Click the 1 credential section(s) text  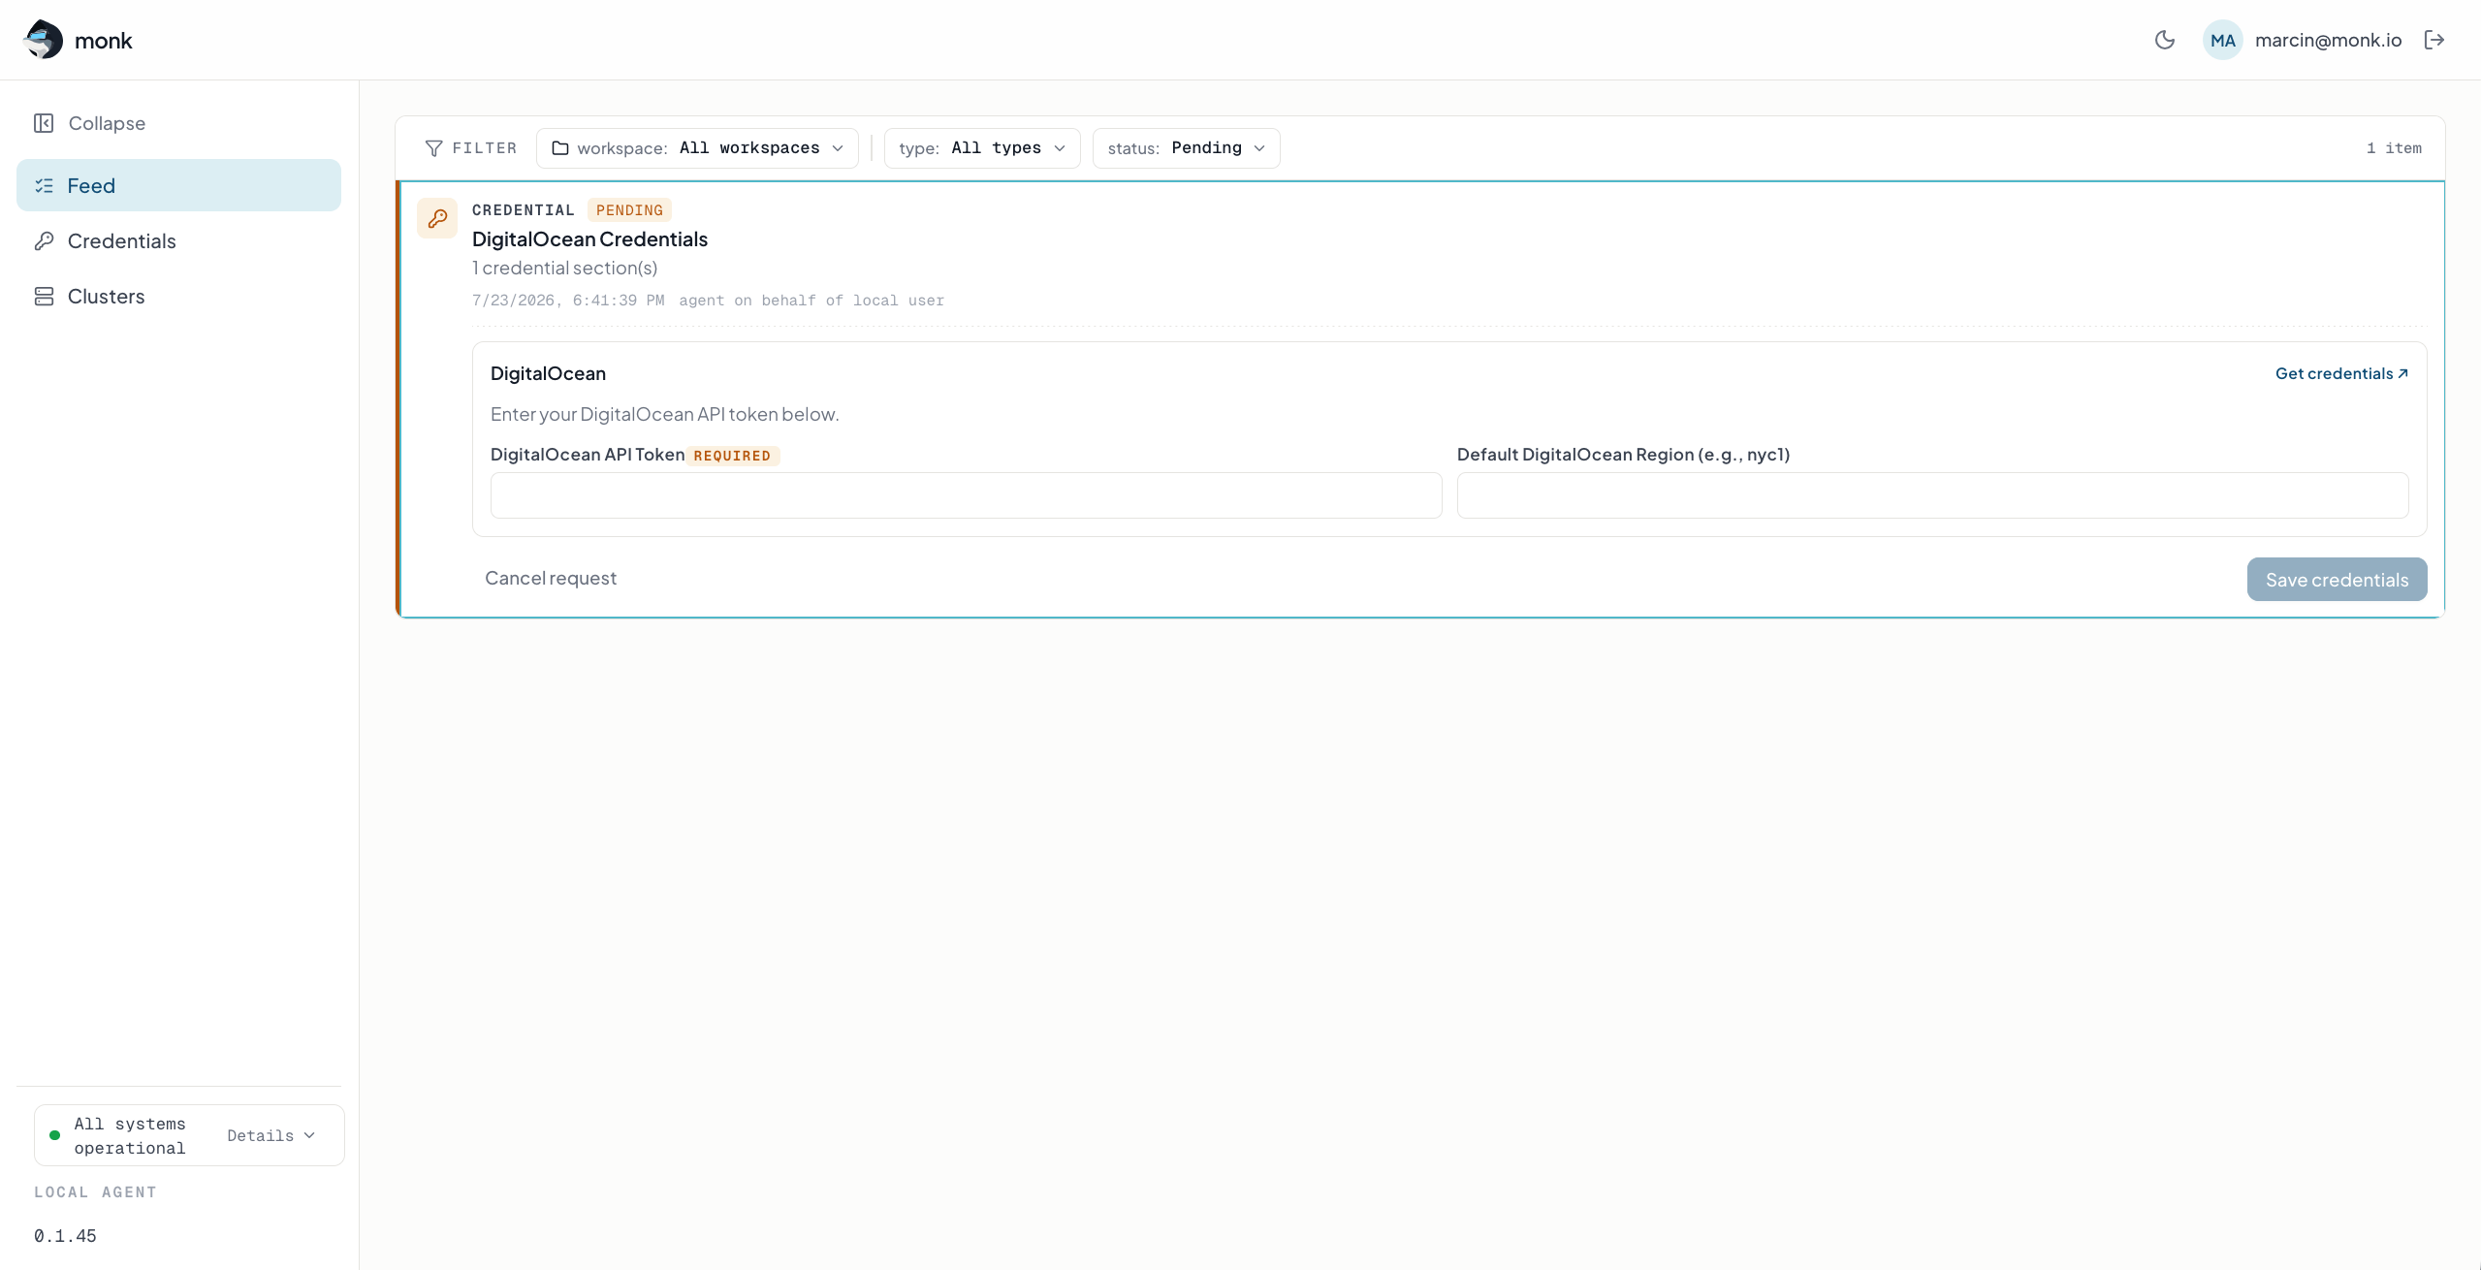click(x=564, y=268)
